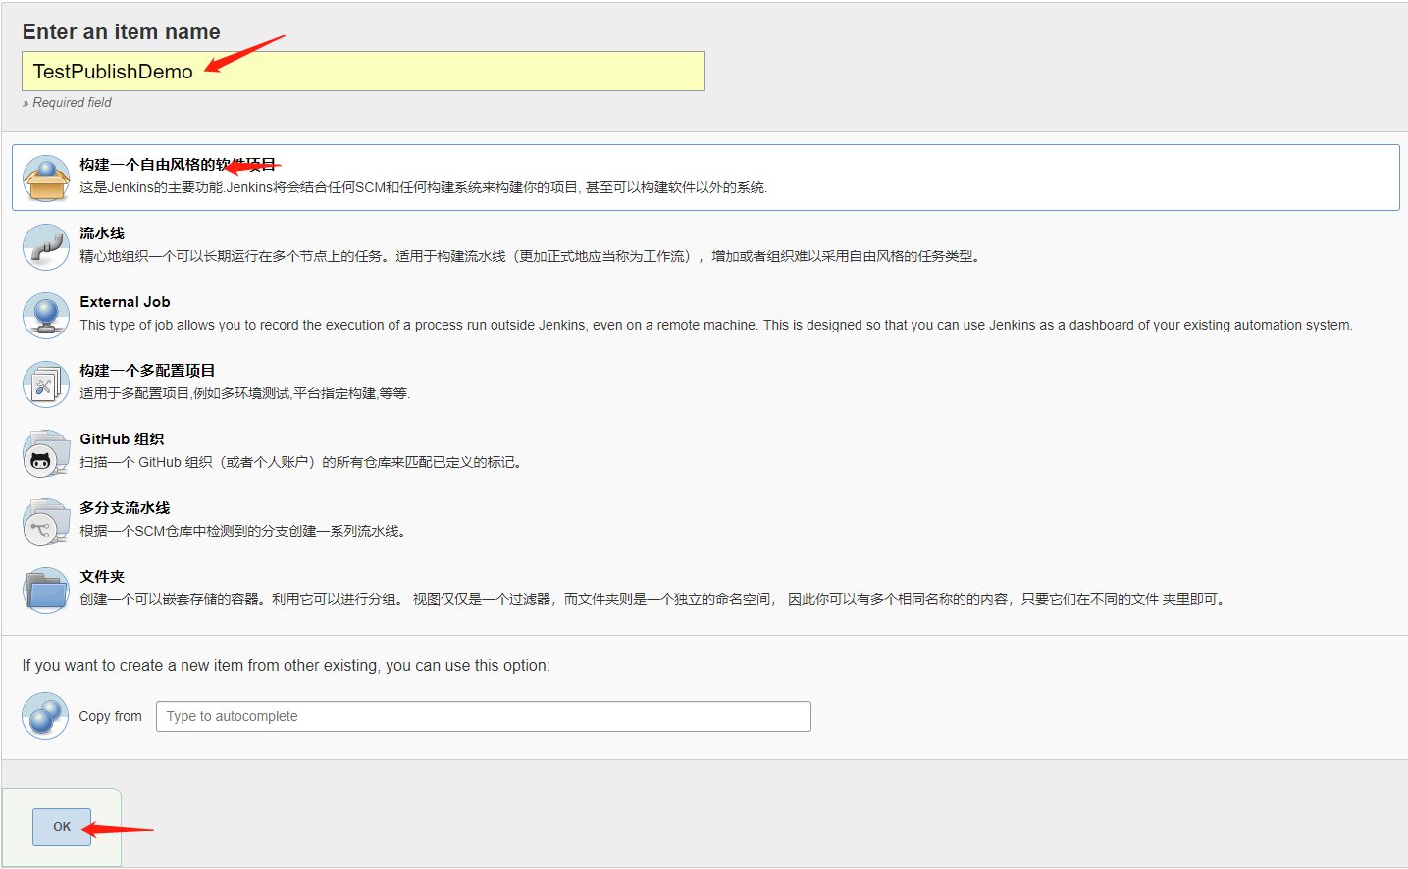Click the Enter an item name heading
This screenshot has width=1408, height=869.
pyautogui.click(x=122, y=31)
